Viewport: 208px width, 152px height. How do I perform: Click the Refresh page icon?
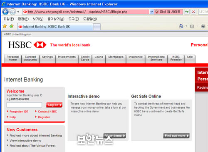coord(187,12)
